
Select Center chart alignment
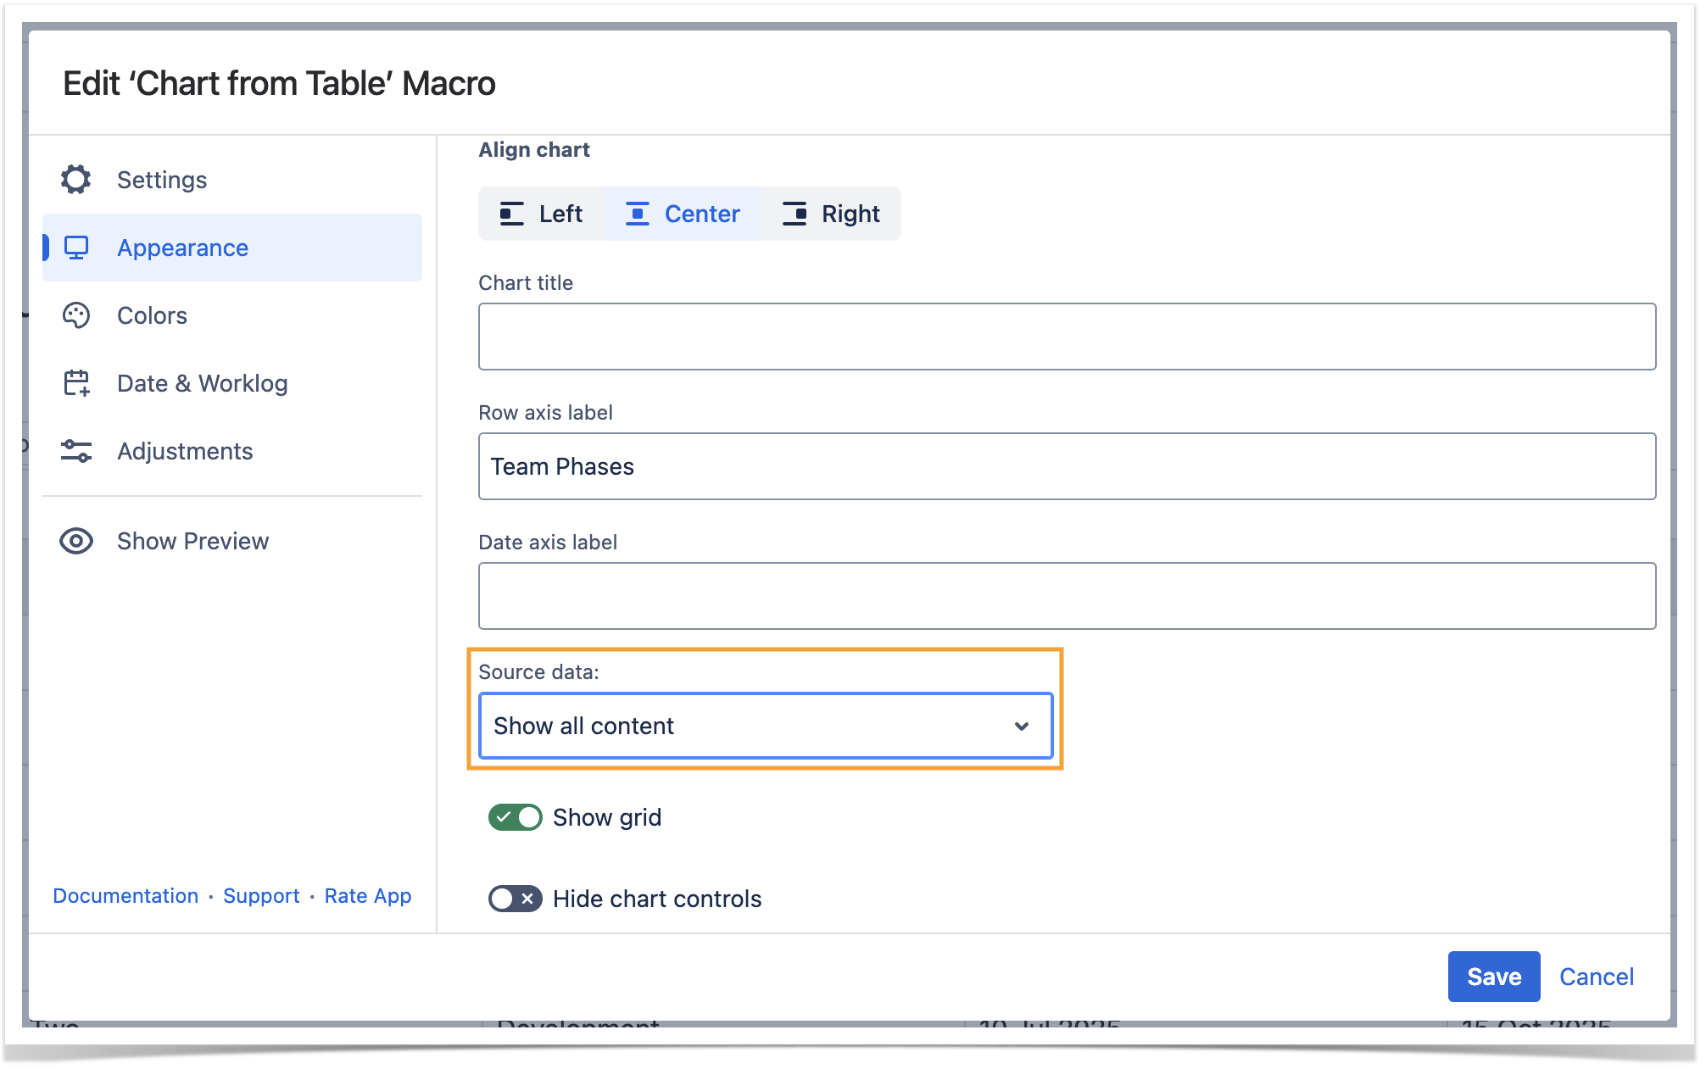click(x=683, y=214)
